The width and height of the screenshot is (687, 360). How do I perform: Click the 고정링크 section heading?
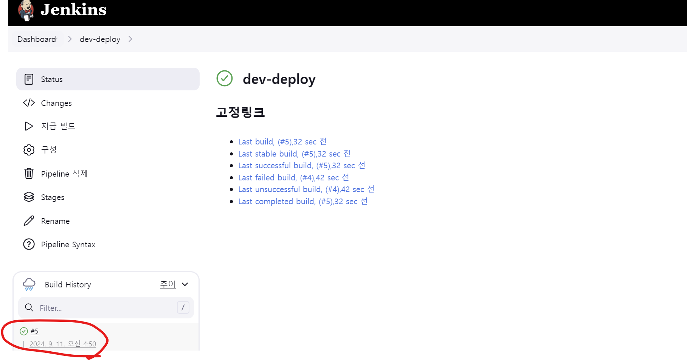240,112
